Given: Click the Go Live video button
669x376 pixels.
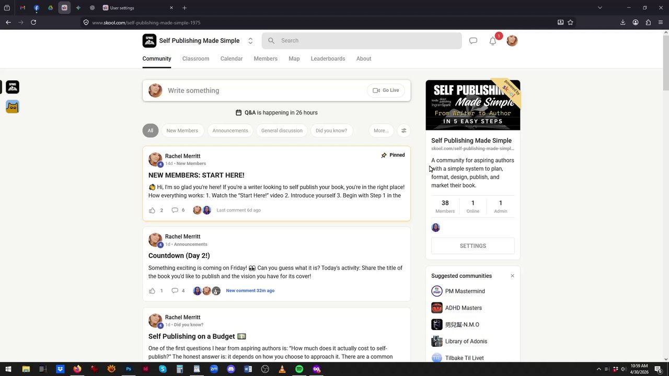Looking at the screenshot, I should coord(386,90).
